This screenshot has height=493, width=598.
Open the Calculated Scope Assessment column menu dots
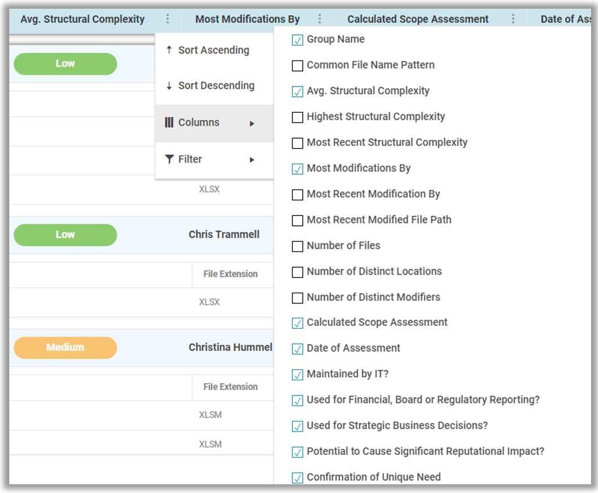[x=512, y=19]
